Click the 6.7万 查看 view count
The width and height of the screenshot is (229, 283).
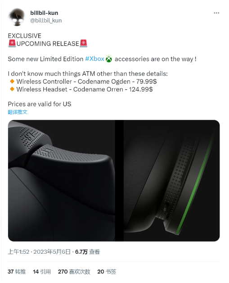pyautogui.click(x=87, y=251)
